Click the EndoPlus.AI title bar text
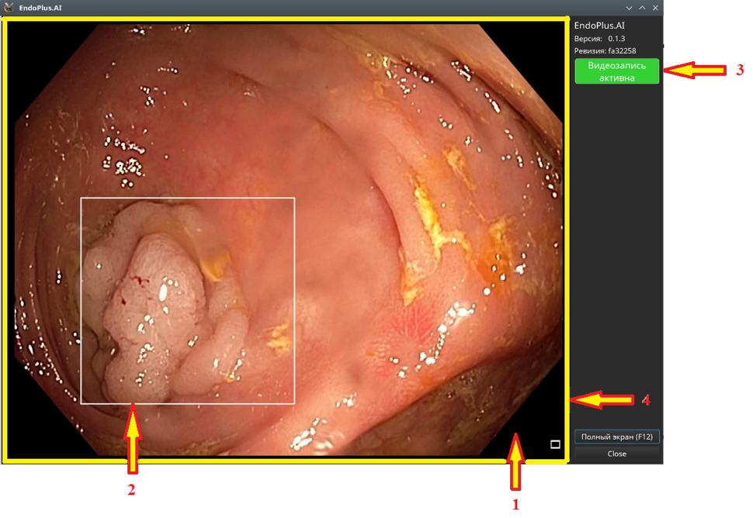Screen dimensions: 753x518 pos(40,8)
